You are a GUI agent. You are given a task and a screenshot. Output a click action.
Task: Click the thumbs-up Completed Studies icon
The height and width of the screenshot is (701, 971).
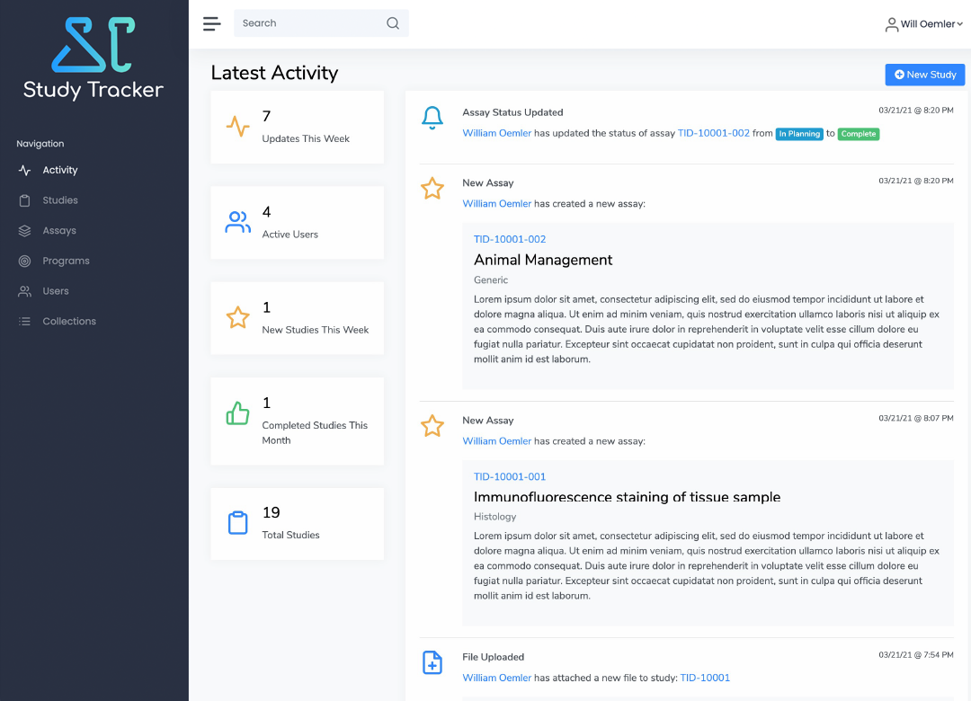tap(237, 413)
